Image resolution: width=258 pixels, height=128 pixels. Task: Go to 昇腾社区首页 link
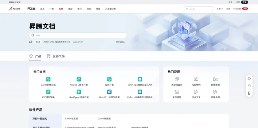[x=15, y=2]
